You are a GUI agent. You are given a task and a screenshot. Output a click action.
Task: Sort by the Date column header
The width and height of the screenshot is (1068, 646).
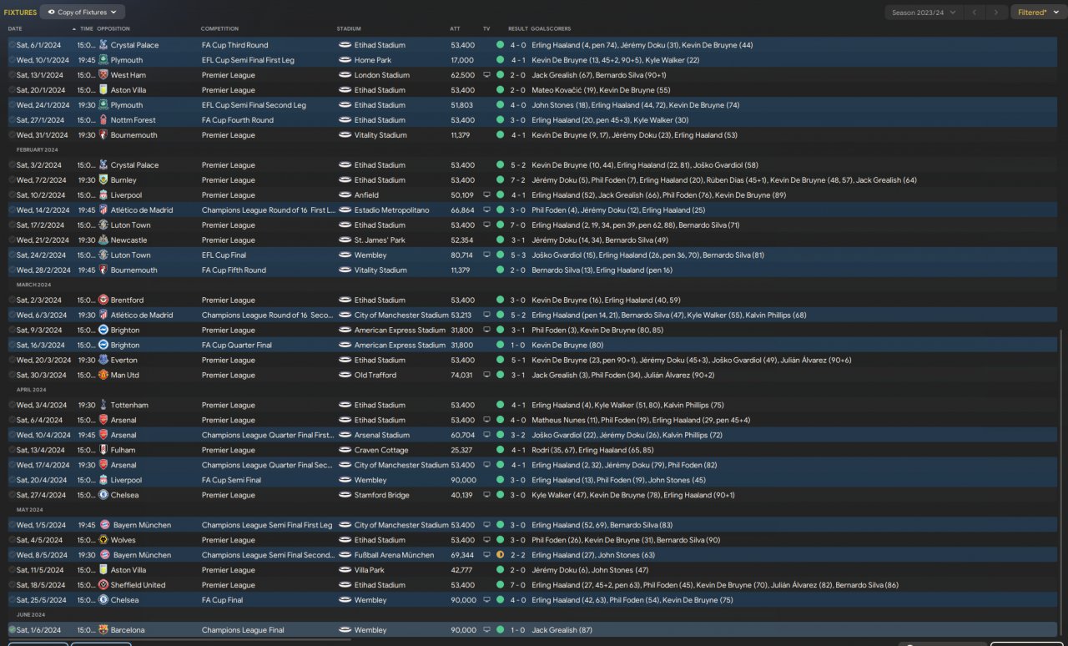pos(15,29)
